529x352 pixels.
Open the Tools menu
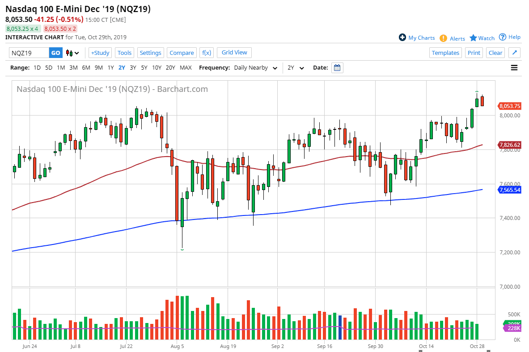124,53
